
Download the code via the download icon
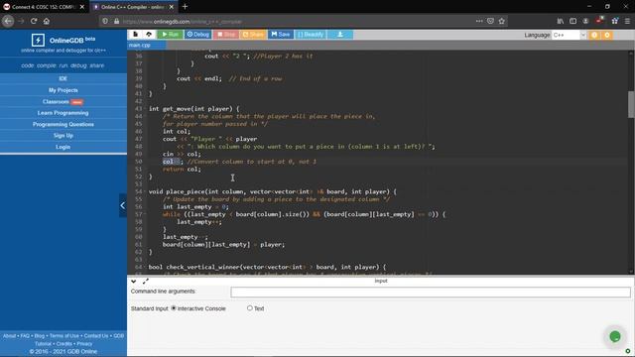point(339,35)
